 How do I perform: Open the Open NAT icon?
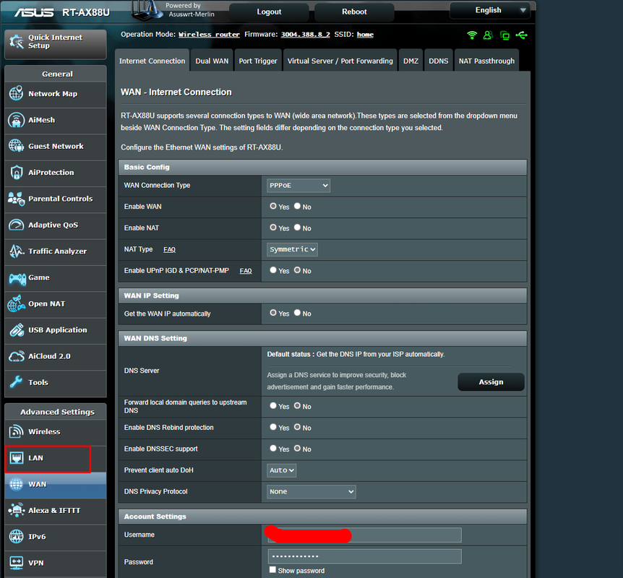[x=17, y=303]
